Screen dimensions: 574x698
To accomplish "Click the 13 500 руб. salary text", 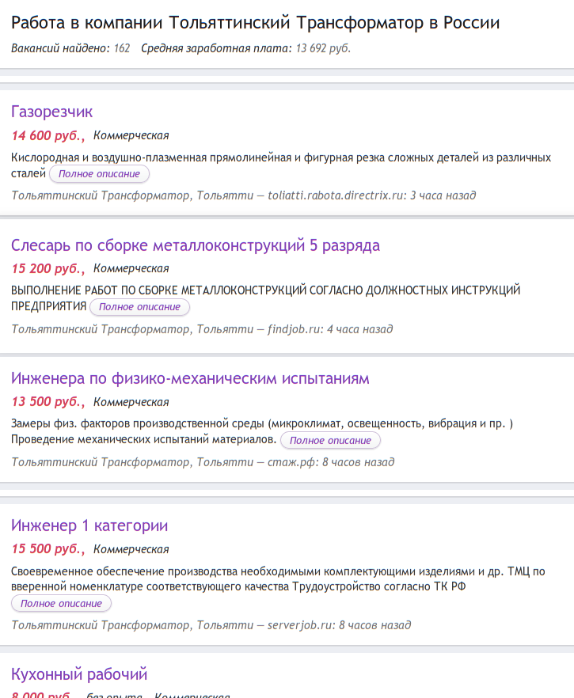I will point(48,401).
